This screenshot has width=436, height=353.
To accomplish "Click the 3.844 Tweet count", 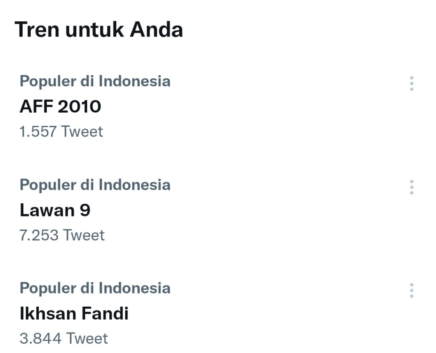I will point(64,339).
